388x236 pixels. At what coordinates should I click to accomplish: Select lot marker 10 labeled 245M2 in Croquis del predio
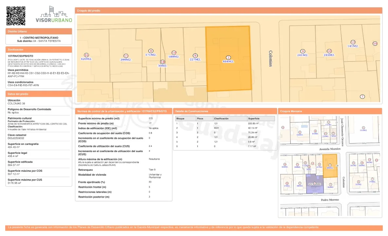(329, 51)
